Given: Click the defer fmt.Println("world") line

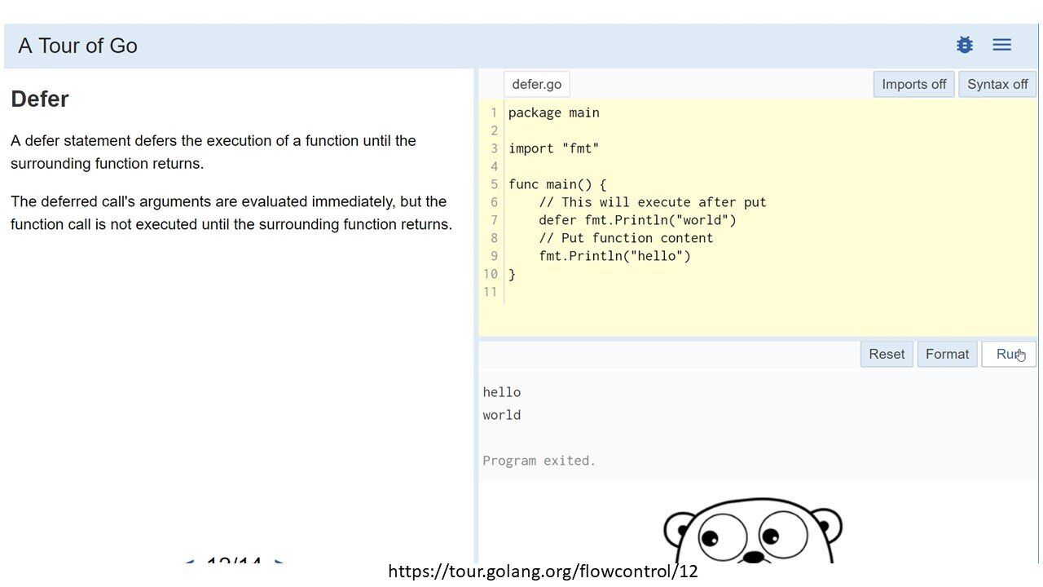Looking at the screenshot, I should pos(637,220).
